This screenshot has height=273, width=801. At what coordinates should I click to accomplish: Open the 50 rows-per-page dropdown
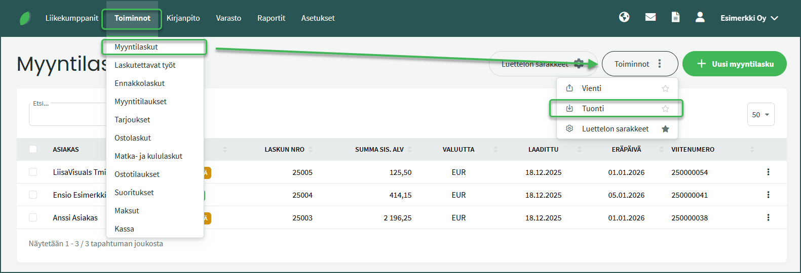760,115
